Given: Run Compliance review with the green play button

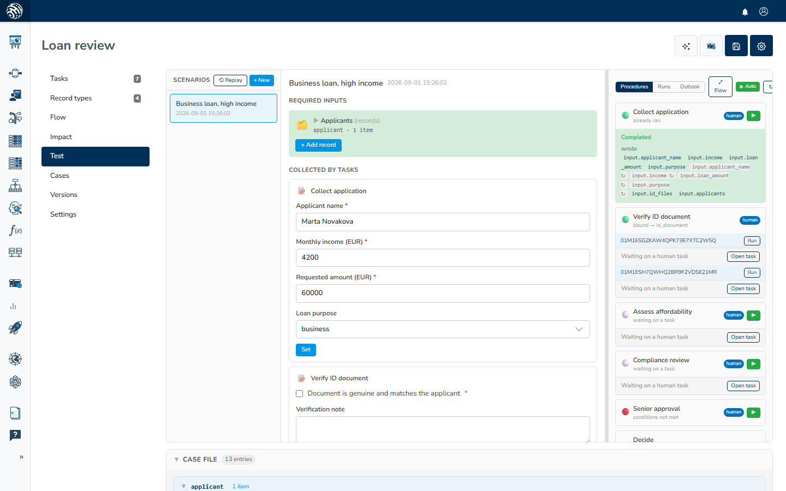Looking at the screenshot, I should [x=753, y=364].
